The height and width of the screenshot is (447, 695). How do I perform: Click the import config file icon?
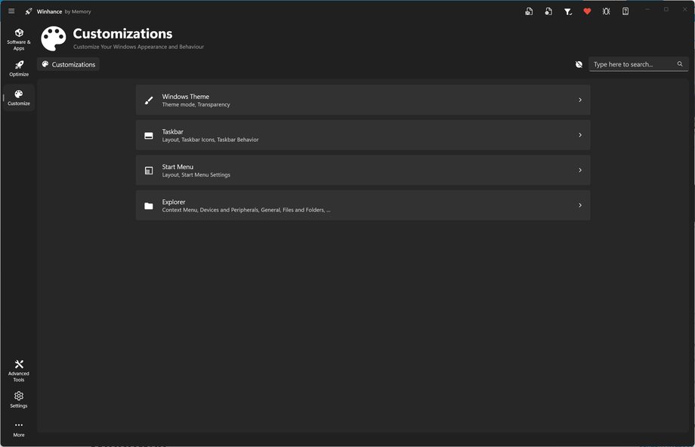548,11
